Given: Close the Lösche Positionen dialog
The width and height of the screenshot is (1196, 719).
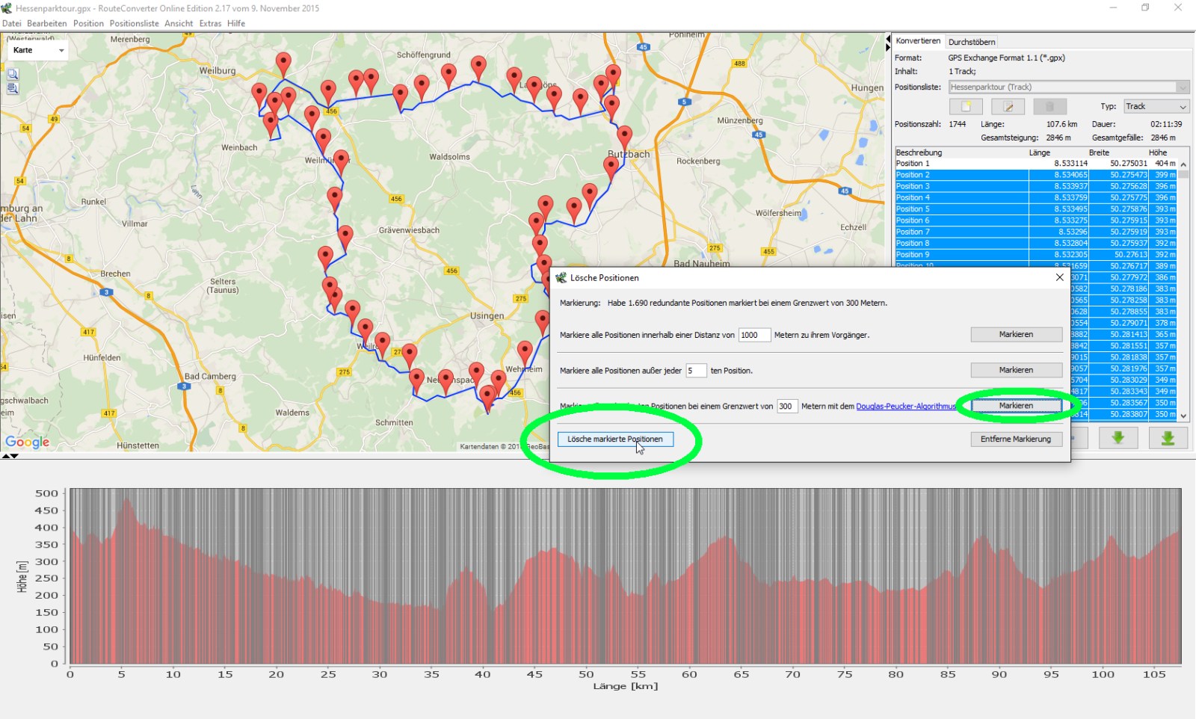Looking at the screenshot, I should (1059, 277).
